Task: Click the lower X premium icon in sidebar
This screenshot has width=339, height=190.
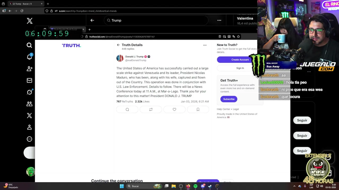Action: click(29, 116)
